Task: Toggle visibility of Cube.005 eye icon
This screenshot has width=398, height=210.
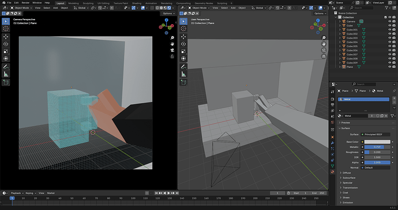Action: pos(389,46)
